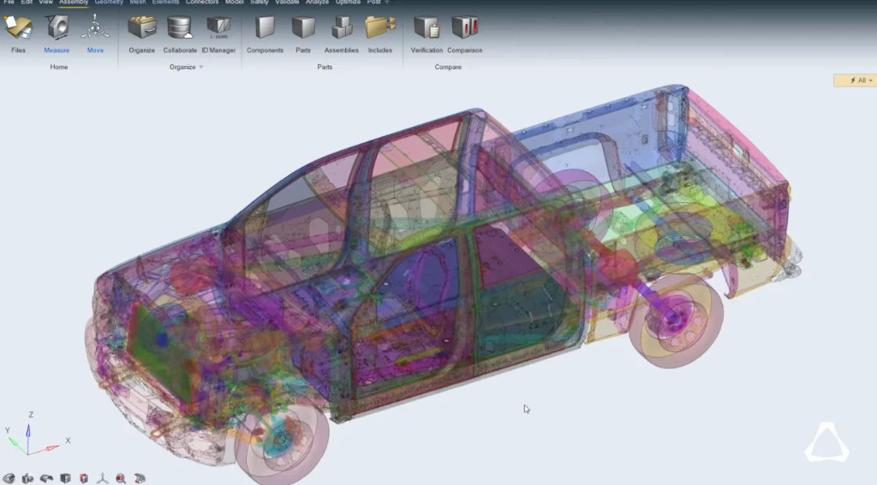Switch to the Geometry ribbon tab
Viewport: 877px width, 485px height.
click(x=109, y=3)
